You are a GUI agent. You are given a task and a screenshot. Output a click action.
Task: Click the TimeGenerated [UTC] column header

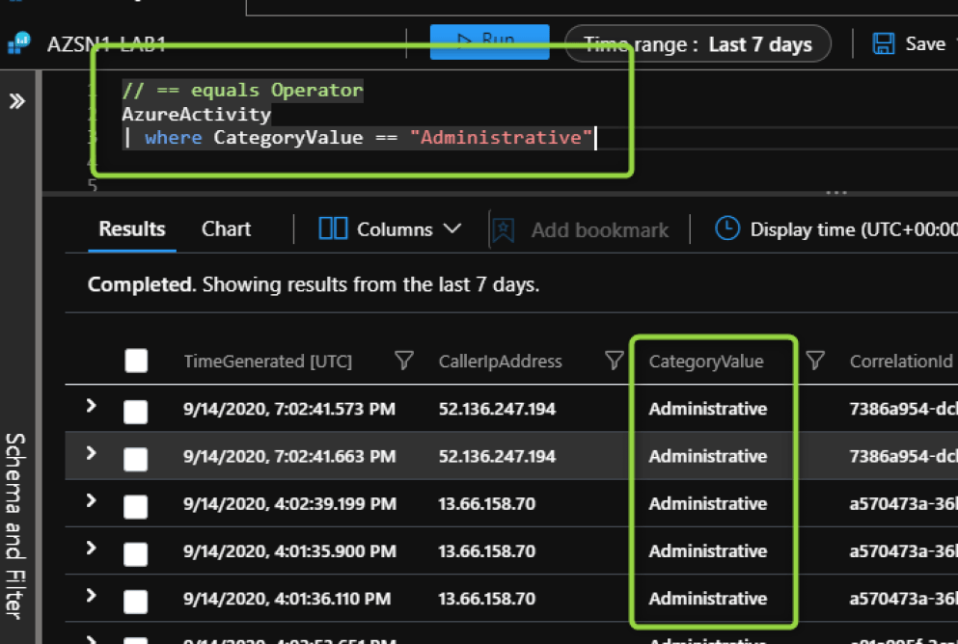[x=267, y=362]
